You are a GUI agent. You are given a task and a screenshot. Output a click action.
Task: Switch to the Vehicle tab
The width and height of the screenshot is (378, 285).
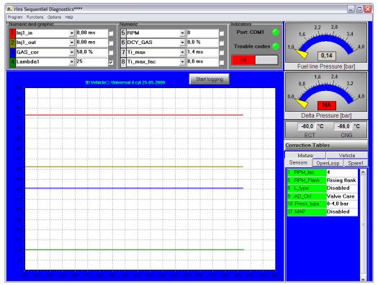pos(347,155)
